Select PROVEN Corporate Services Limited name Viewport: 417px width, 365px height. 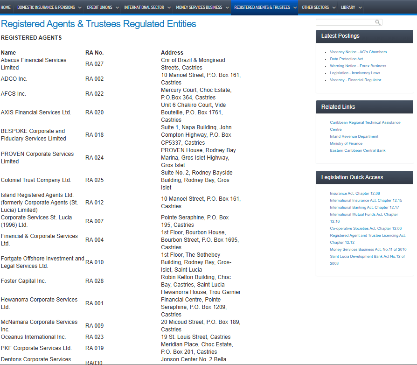pyautogui.click(x=37, y=157)
